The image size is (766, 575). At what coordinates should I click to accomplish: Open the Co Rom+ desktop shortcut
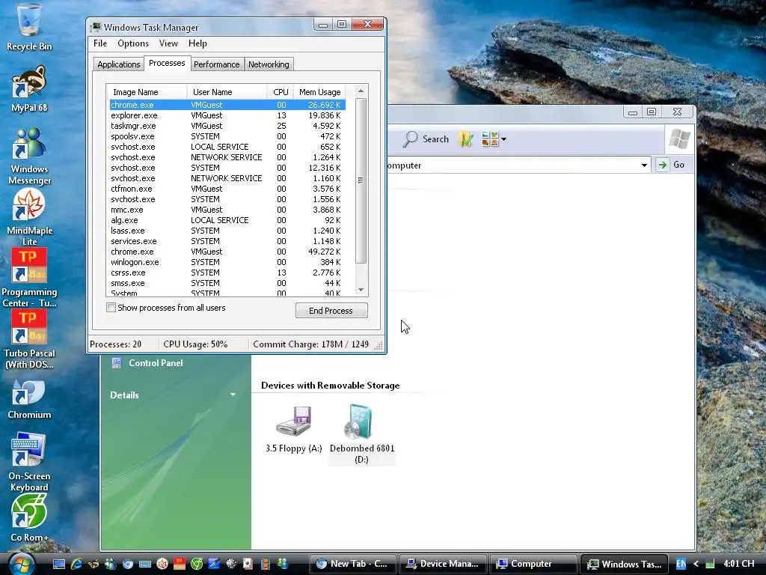tap(29, 518)
